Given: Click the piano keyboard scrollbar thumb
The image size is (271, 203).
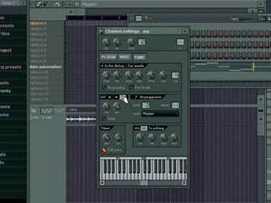Looking at the screenshot, I should pos(144,183).
